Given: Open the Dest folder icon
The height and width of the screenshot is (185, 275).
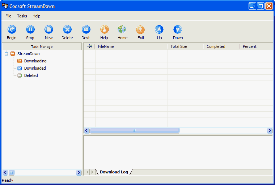Looking at the screenshot, I should (x=86, y=29).
